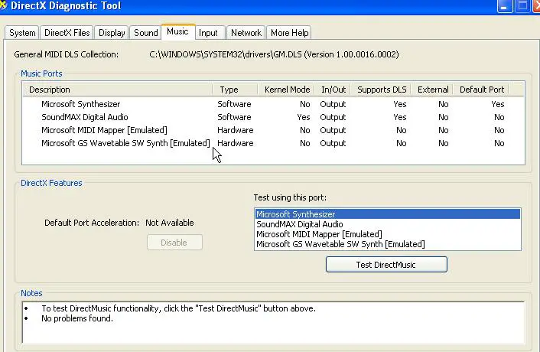This screenshot has height=352, width=540.
Task: Click the GM.DLS collection path text
Action: point(274,54)
